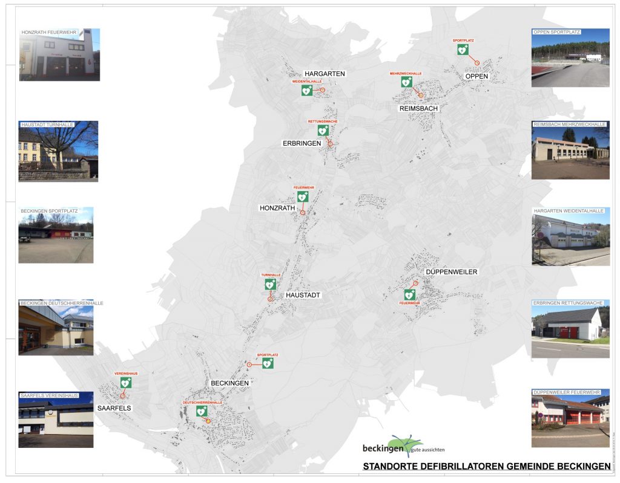Click the red FEUERWEHR label in Düppenweiler
The width and height of the screenshot is (620, 483).
tap(409, 303)
